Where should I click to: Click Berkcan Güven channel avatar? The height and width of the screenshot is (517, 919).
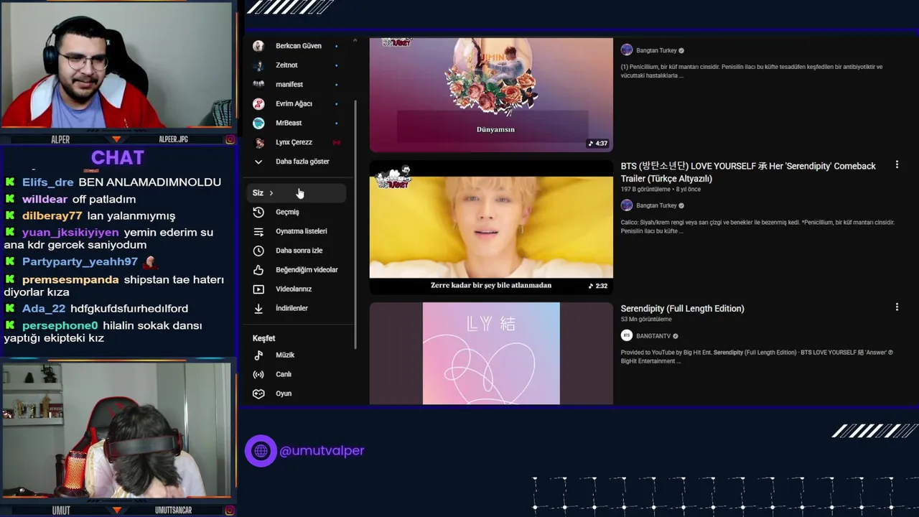[x=258, y=46]
